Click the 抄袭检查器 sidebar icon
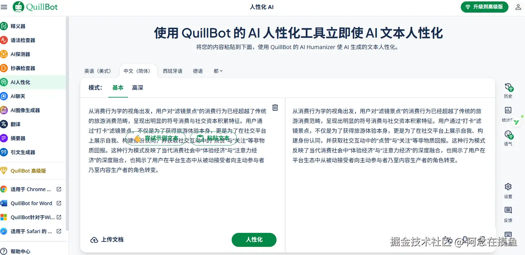 4,68
